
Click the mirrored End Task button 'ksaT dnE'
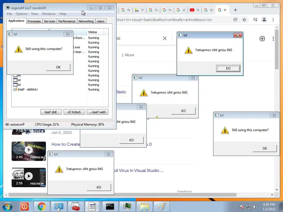(x=51, y=112)
